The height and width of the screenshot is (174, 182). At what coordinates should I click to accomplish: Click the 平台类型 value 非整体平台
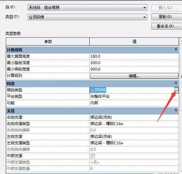[100, 97]
